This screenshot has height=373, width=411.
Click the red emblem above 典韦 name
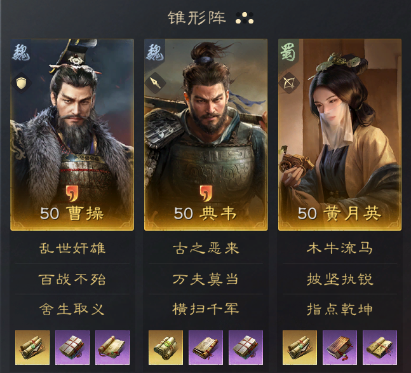(206, 193)
